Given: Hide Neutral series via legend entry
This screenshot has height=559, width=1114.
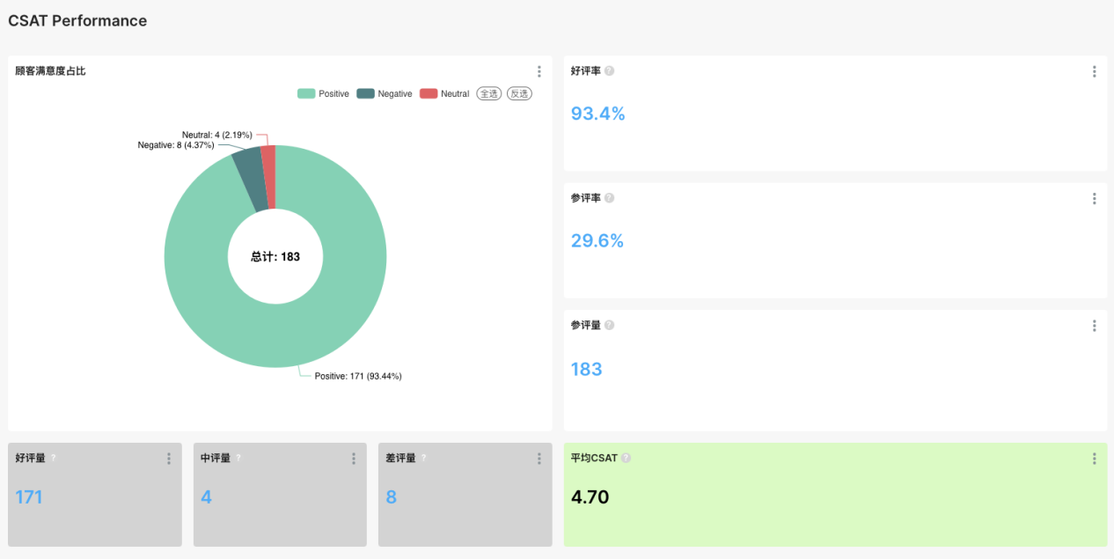Looking at the screenshot, I should pos(444,93).
